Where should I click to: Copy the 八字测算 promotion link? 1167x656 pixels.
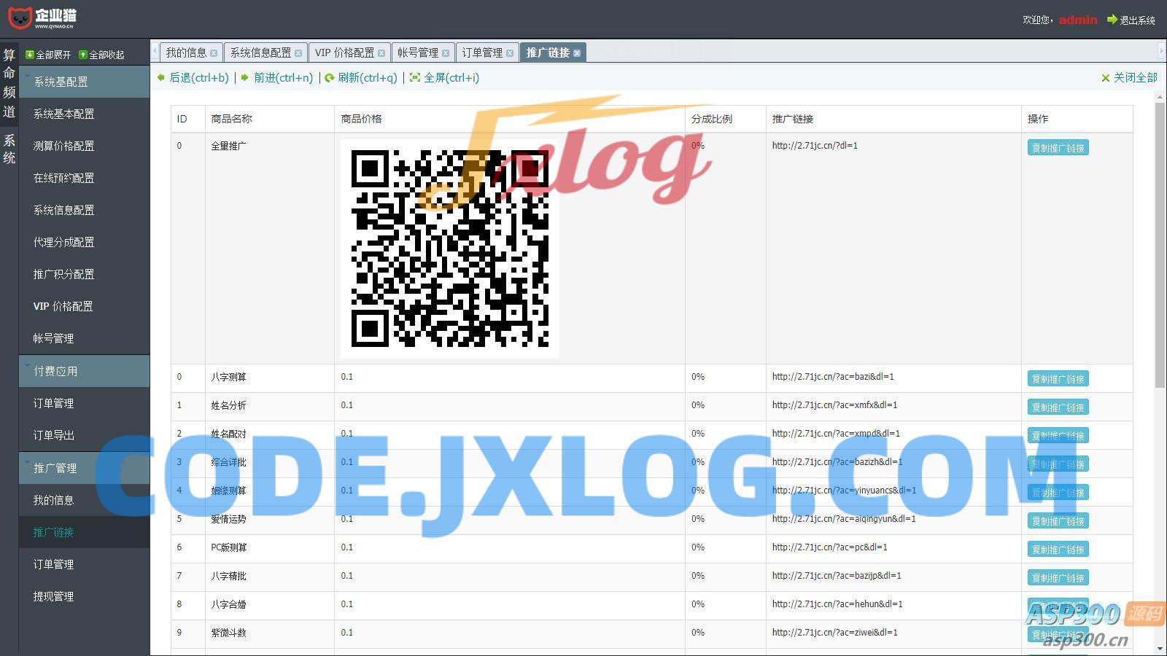[x=1058, y=379]
